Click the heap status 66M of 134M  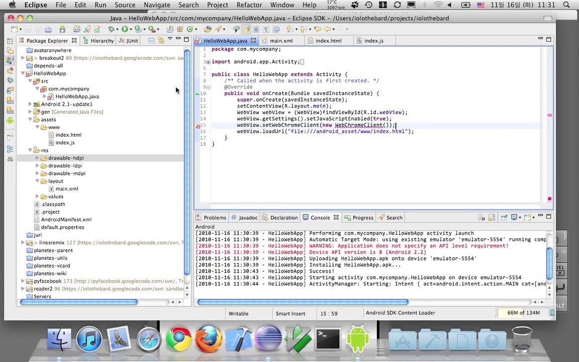pos(523,313)
